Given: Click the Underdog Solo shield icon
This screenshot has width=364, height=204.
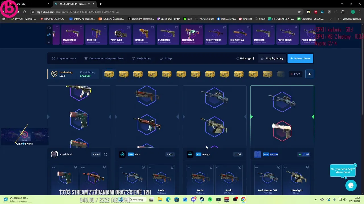Looking at the screenshot, I should tap(54, 74).
